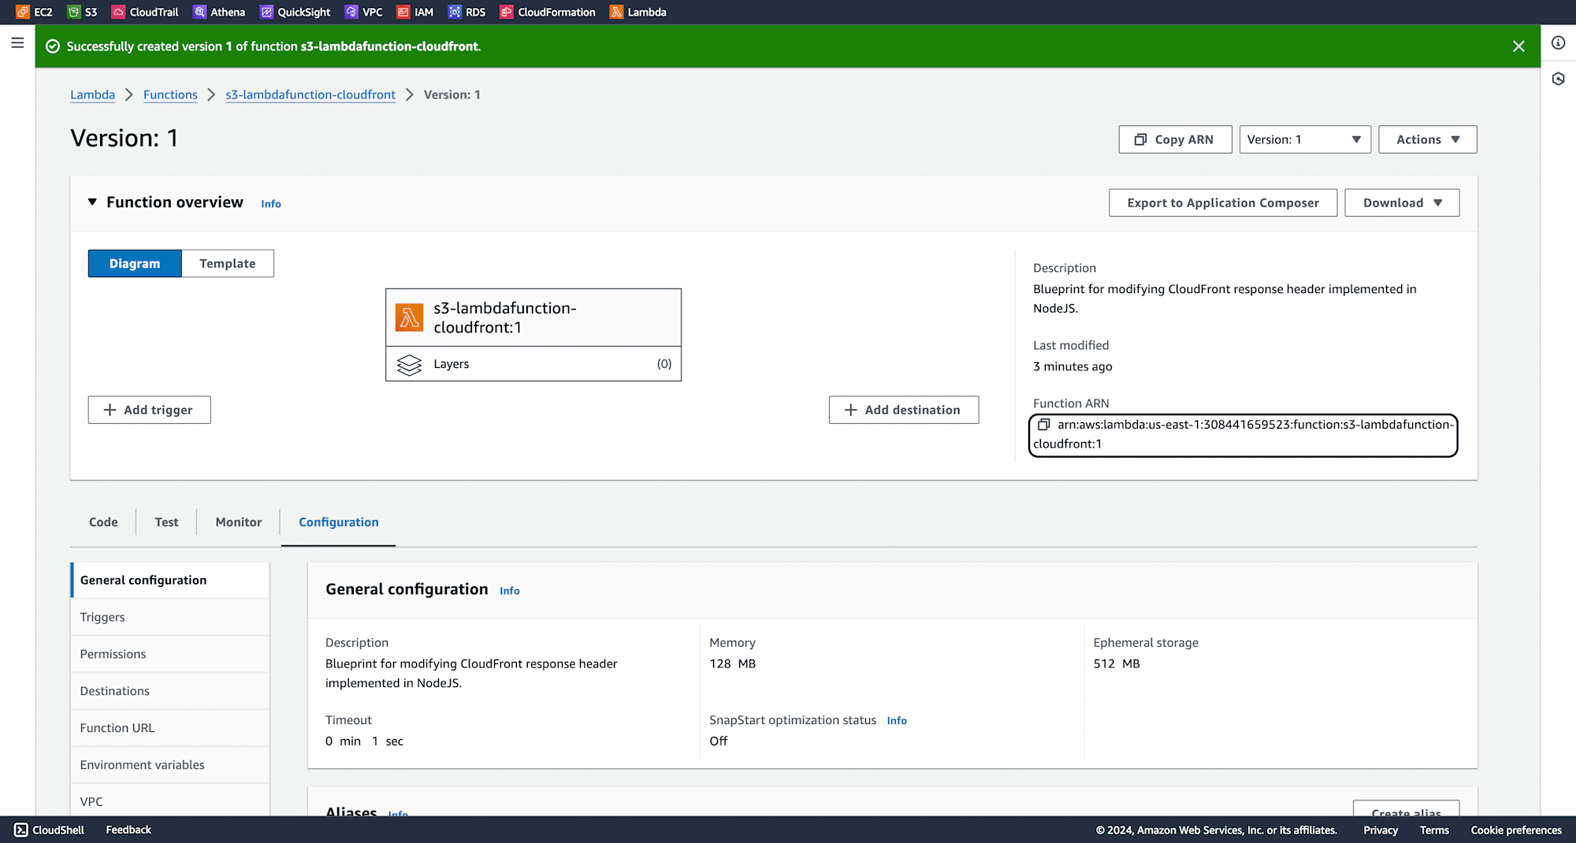Screen dimensions: 1576x843
Task: Click the Function ARN text value
Action: click(1243, 434)
